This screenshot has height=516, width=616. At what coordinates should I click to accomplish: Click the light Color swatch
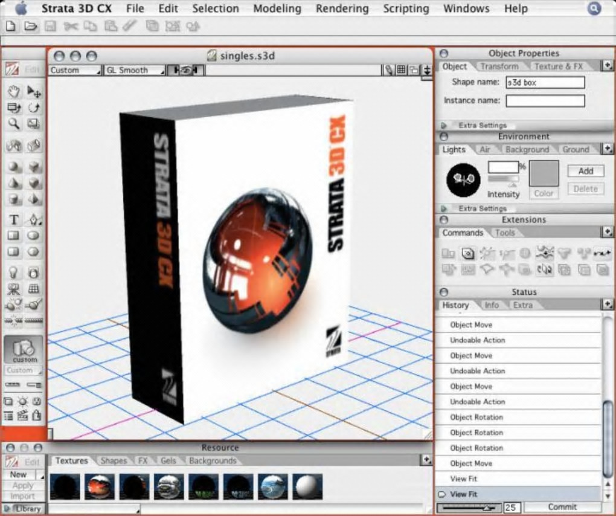pyautogui.click(x=544, y=173)
